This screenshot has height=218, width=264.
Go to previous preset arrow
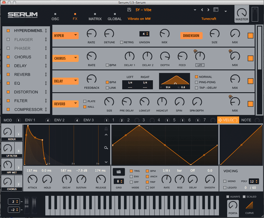202,10
